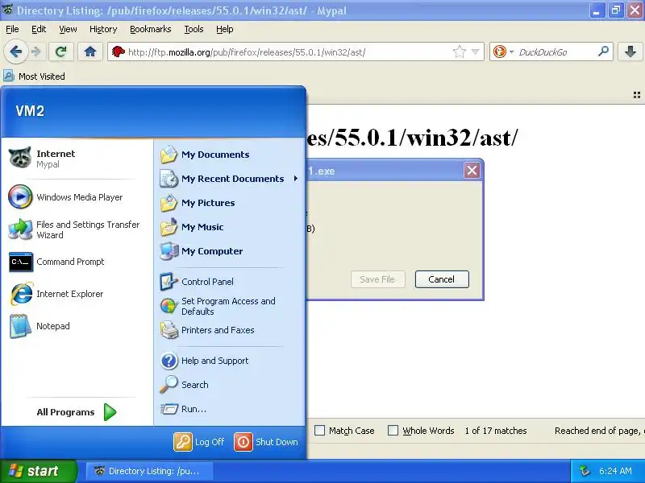
Task: Expand All Programs
Action: click(x=77, y=412)
